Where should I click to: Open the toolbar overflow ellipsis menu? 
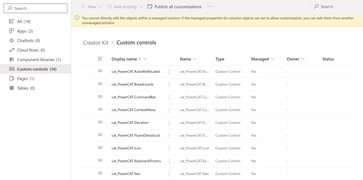coord(210,7)
